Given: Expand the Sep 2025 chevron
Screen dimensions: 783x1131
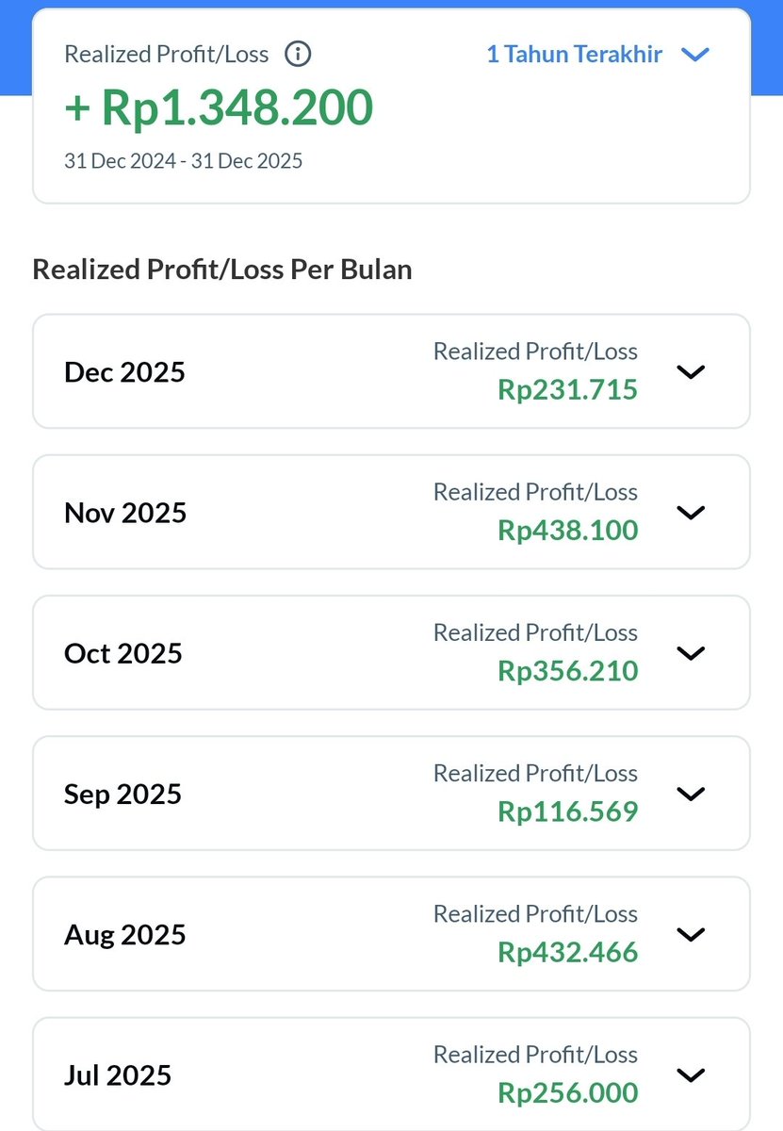Looking at the screenshot, I should tap(691, 794).
